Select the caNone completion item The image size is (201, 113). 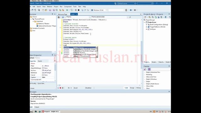80,56
